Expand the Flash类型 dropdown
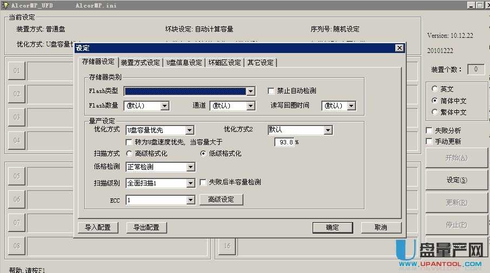This screenshot has width=490, height=273. 250,91
